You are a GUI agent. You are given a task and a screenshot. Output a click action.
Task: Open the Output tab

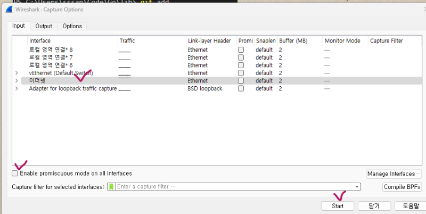point(44,26)
